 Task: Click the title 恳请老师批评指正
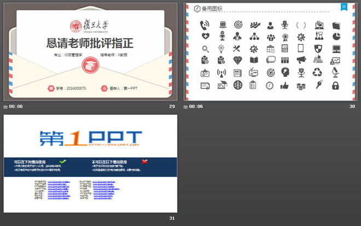(x=90, y=43)
